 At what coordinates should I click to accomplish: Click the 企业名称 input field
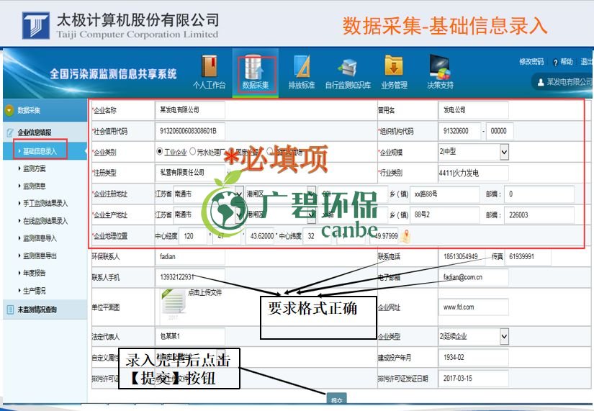191,110
